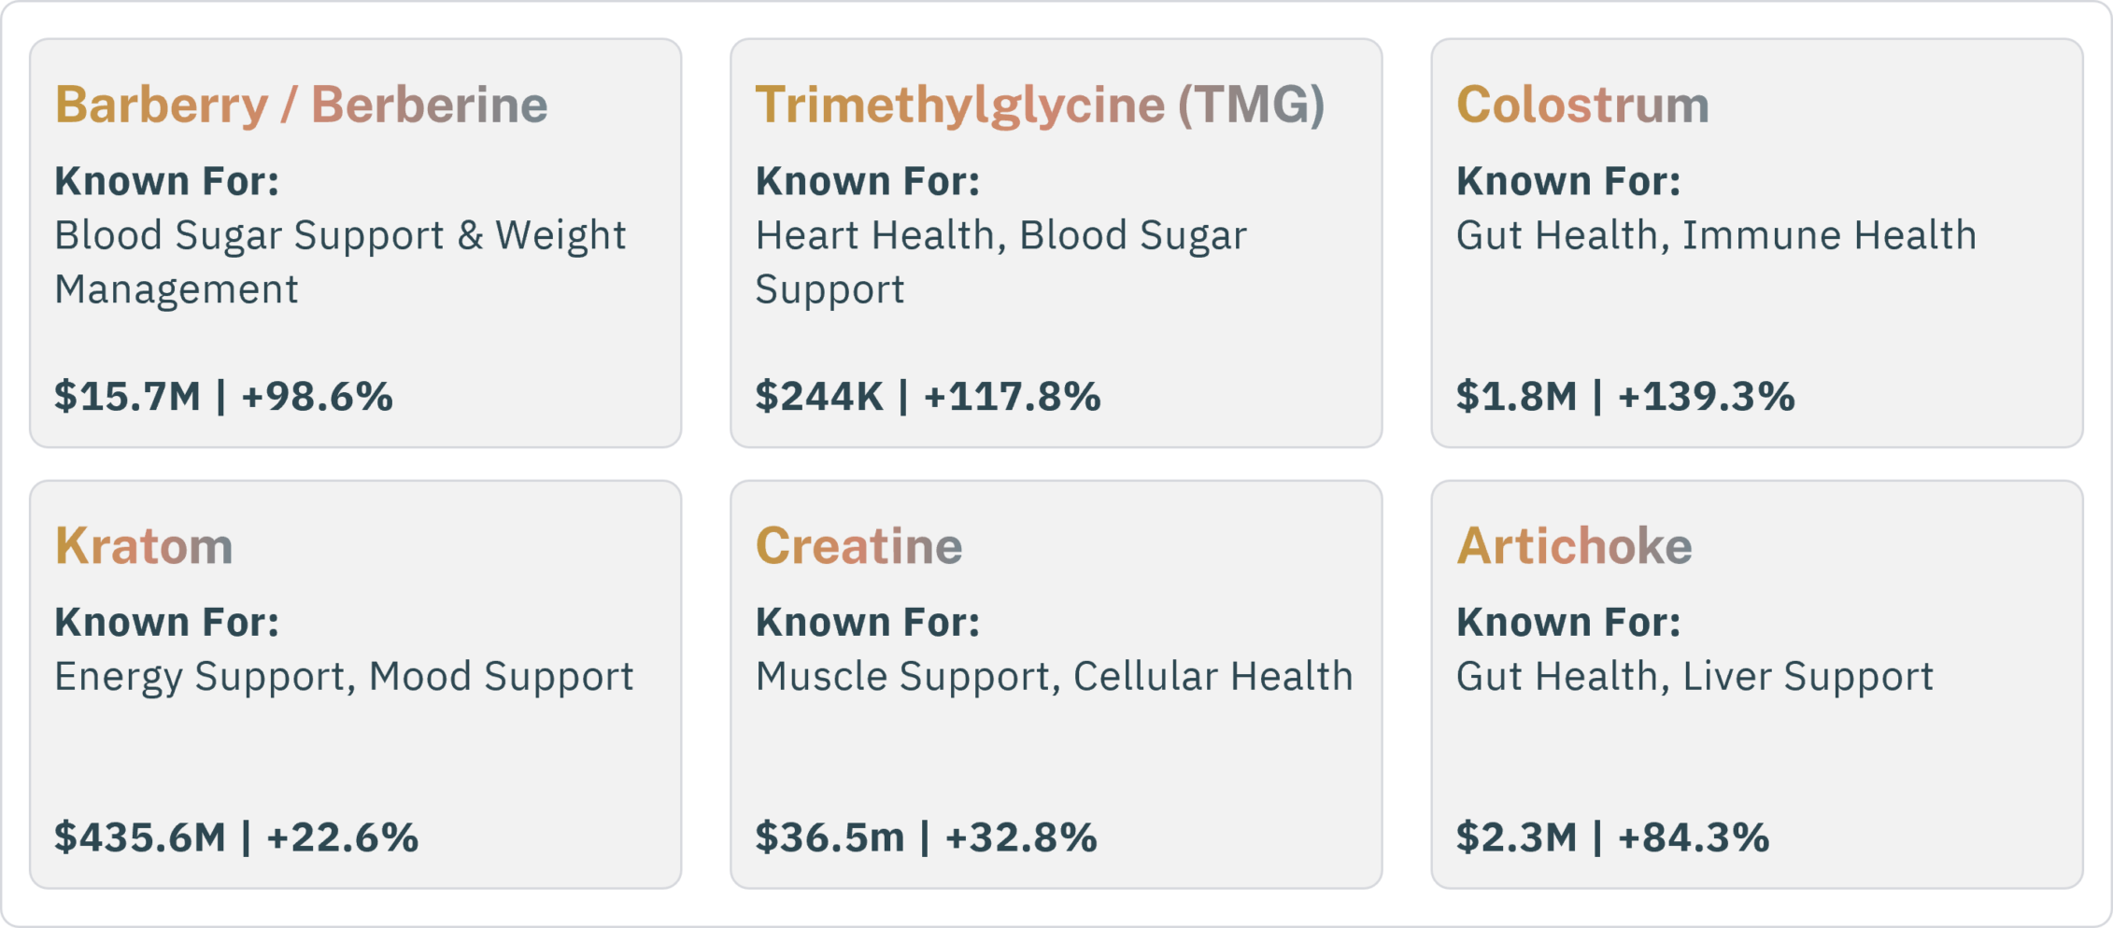Click 'Known For:' label in Colostrum card
This screenshot has width=2113, height=928.
coord(1568,182)
